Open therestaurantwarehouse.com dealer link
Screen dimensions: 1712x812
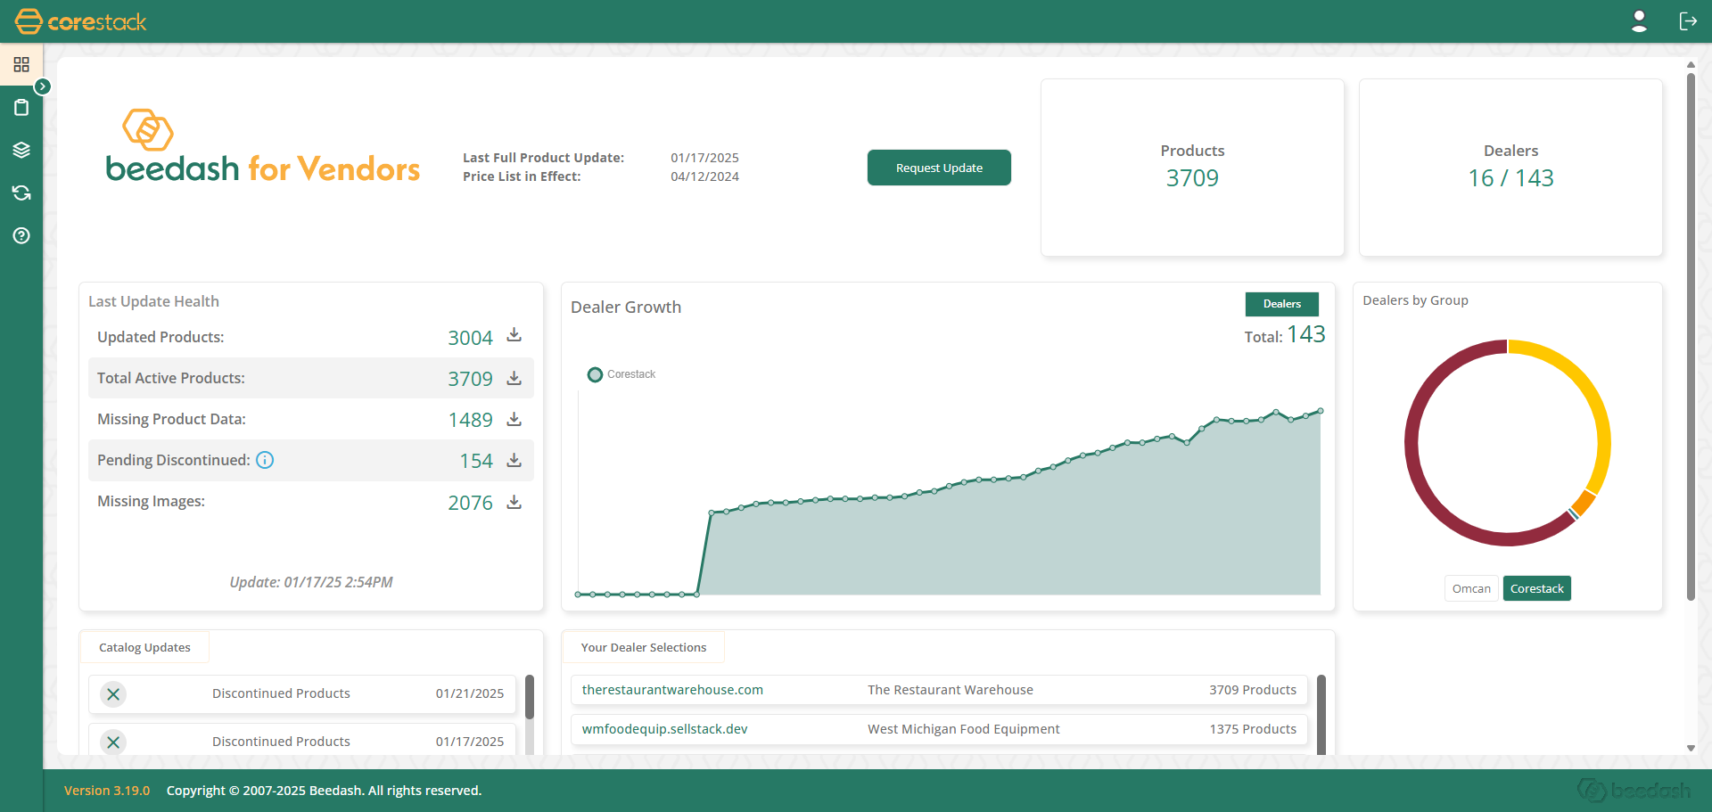(672, 690)
